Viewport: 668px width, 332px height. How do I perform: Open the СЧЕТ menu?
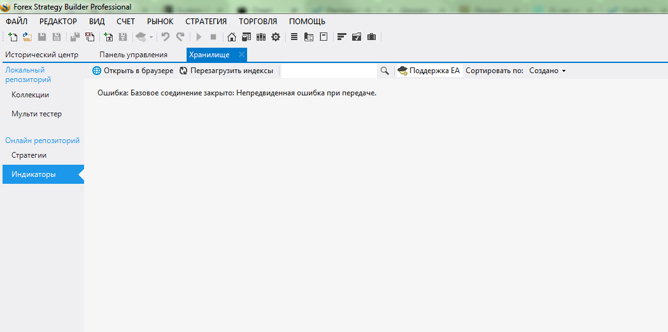click(x=125, y=21)
